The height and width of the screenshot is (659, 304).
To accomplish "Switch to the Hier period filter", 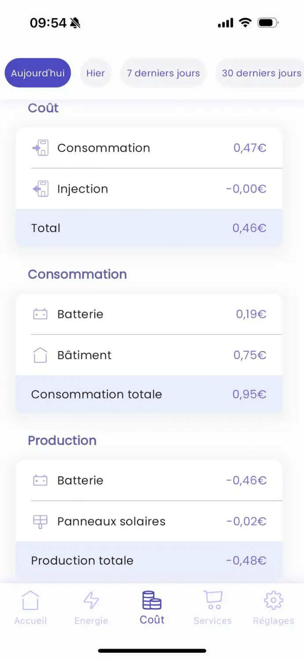I will pos(96,73).
